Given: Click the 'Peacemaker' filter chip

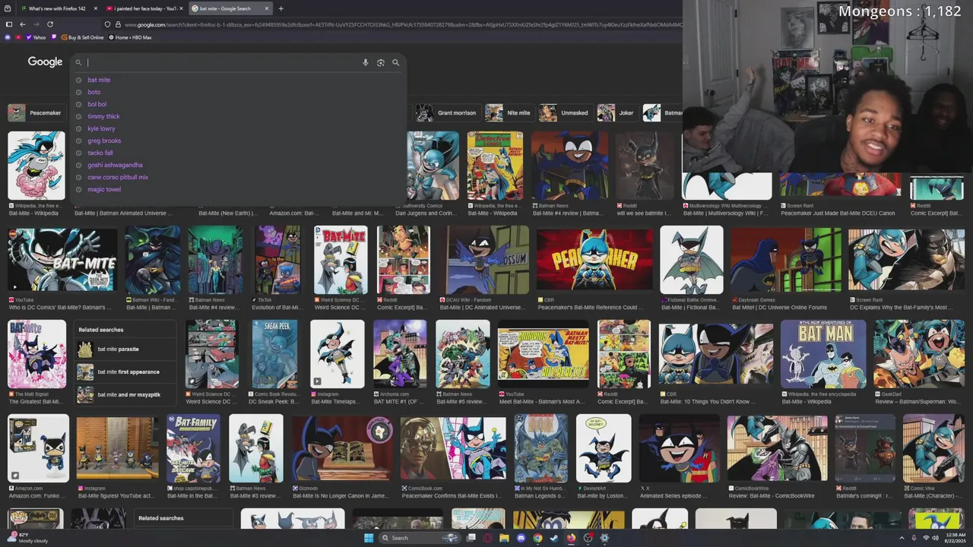Looking at the screenshot, I should click(x=36, y=112).
